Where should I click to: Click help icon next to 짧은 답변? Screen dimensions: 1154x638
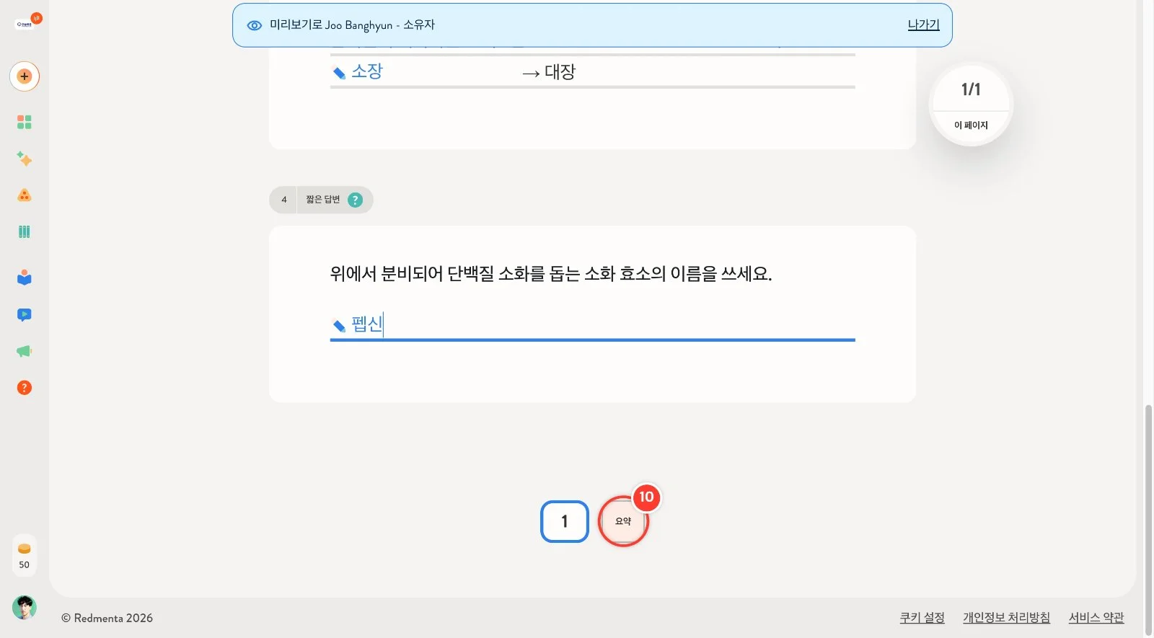pyautogui.click(x=355, y=200)
